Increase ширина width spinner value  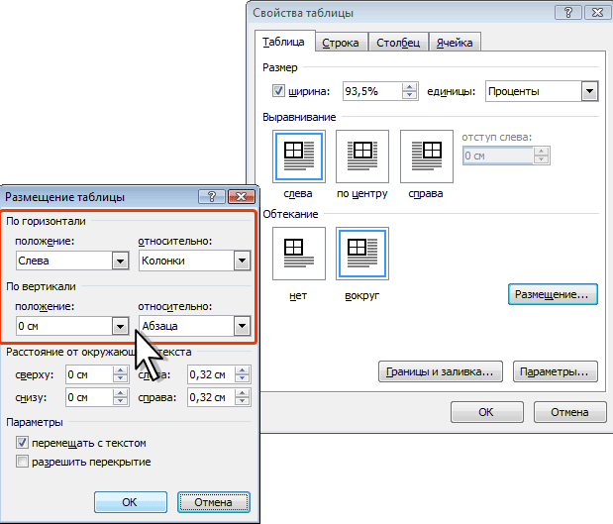pos(409,87)
